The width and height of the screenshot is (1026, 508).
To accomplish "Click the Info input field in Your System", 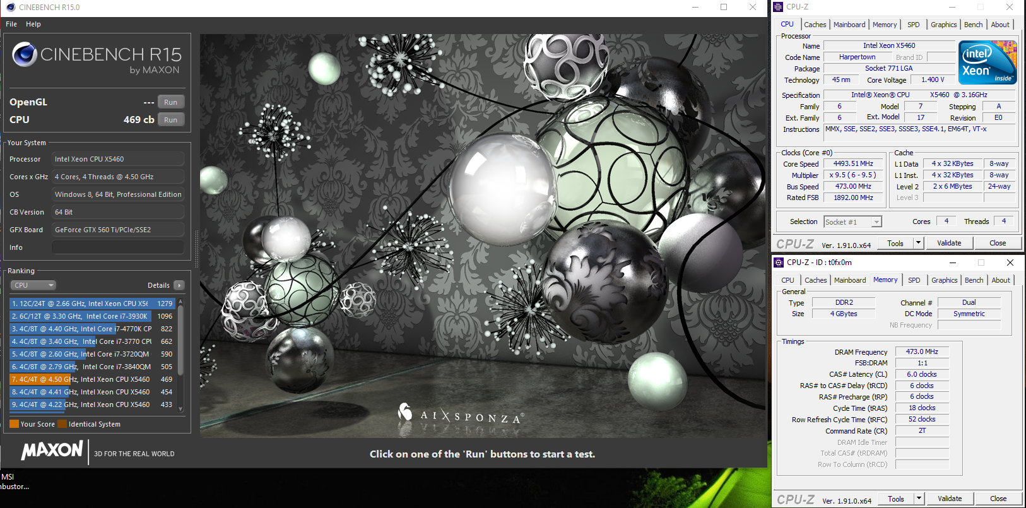I will (x=118, y=247).
